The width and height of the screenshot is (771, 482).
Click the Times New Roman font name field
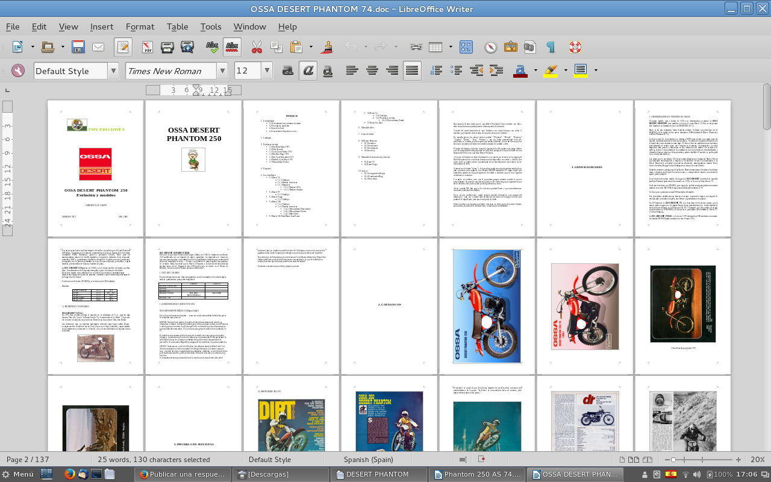coord(171,70)
